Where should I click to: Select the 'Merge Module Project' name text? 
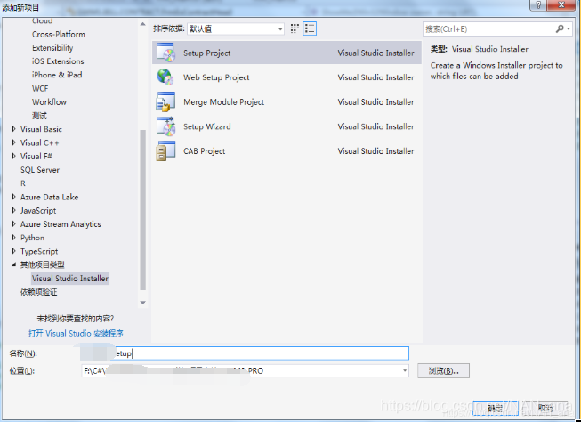coord(224,102)
